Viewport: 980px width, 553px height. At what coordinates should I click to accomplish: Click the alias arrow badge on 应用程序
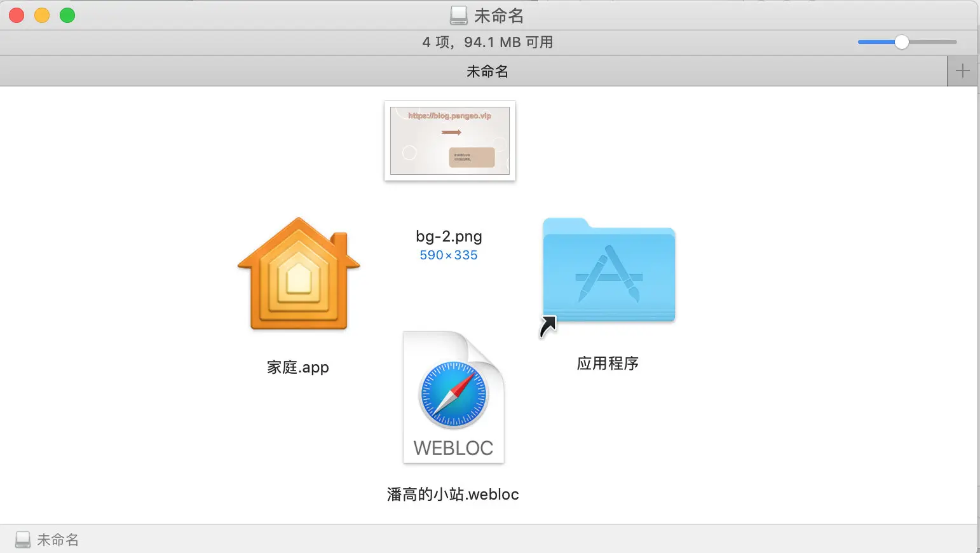click(548, 327)
